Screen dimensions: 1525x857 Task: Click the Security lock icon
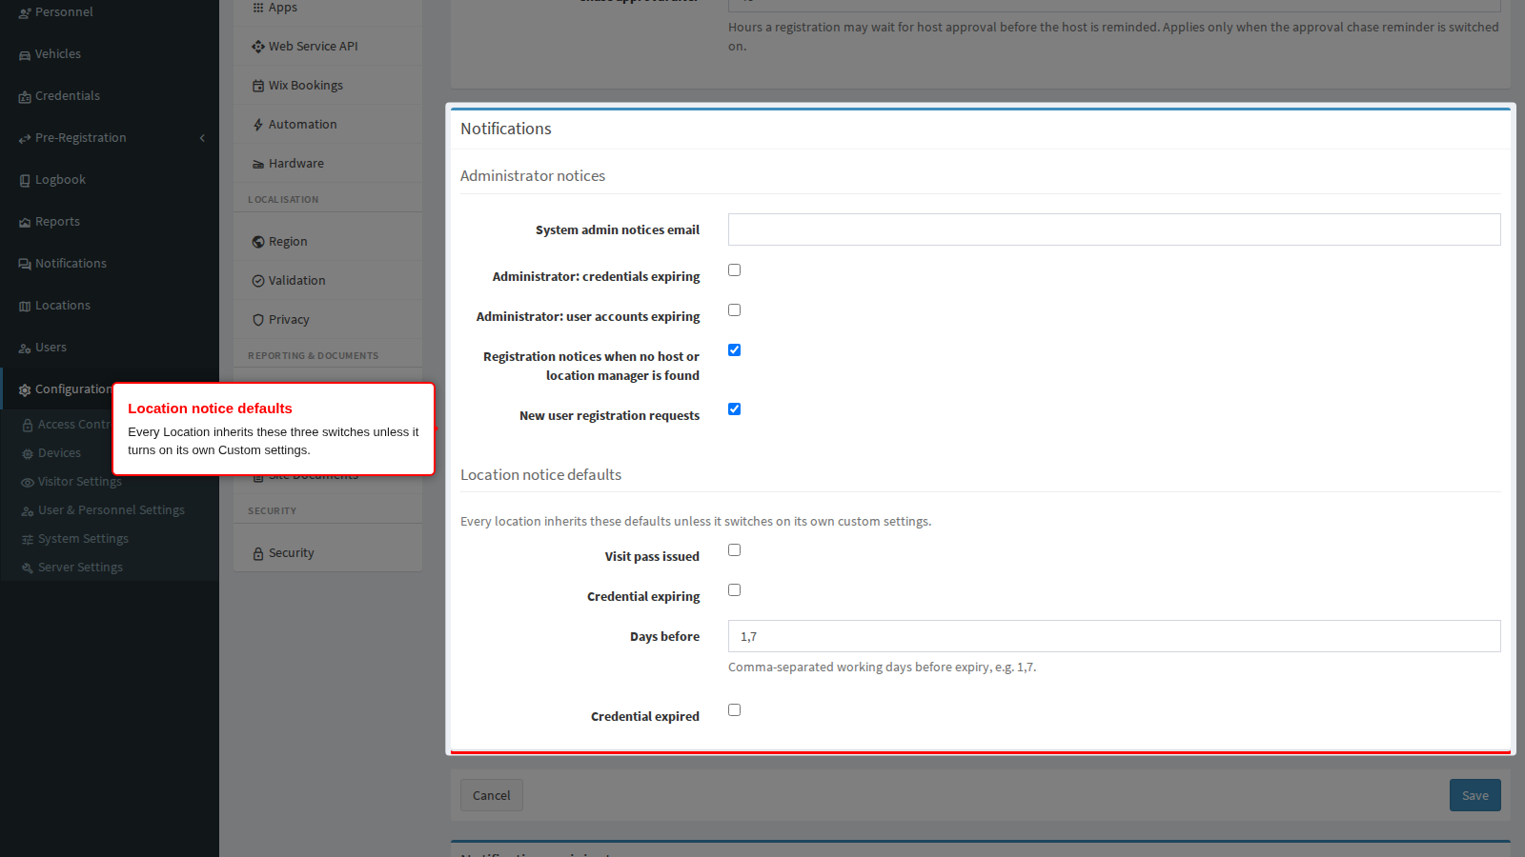(258, 553)
